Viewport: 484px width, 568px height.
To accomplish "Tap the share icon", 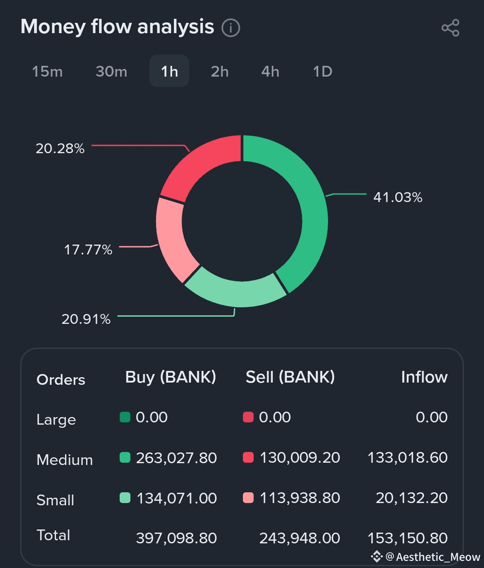I will pos(450,28).
